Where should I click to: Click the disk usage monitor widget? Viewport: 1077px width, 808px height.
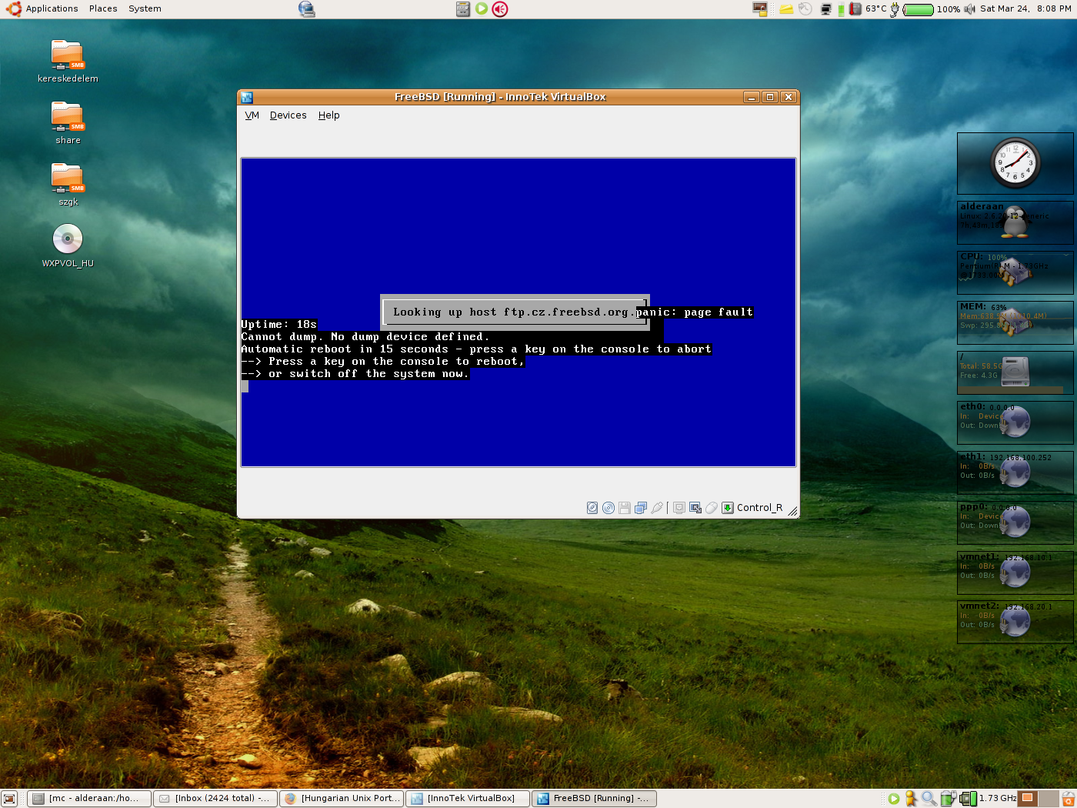coord(1015,373)
